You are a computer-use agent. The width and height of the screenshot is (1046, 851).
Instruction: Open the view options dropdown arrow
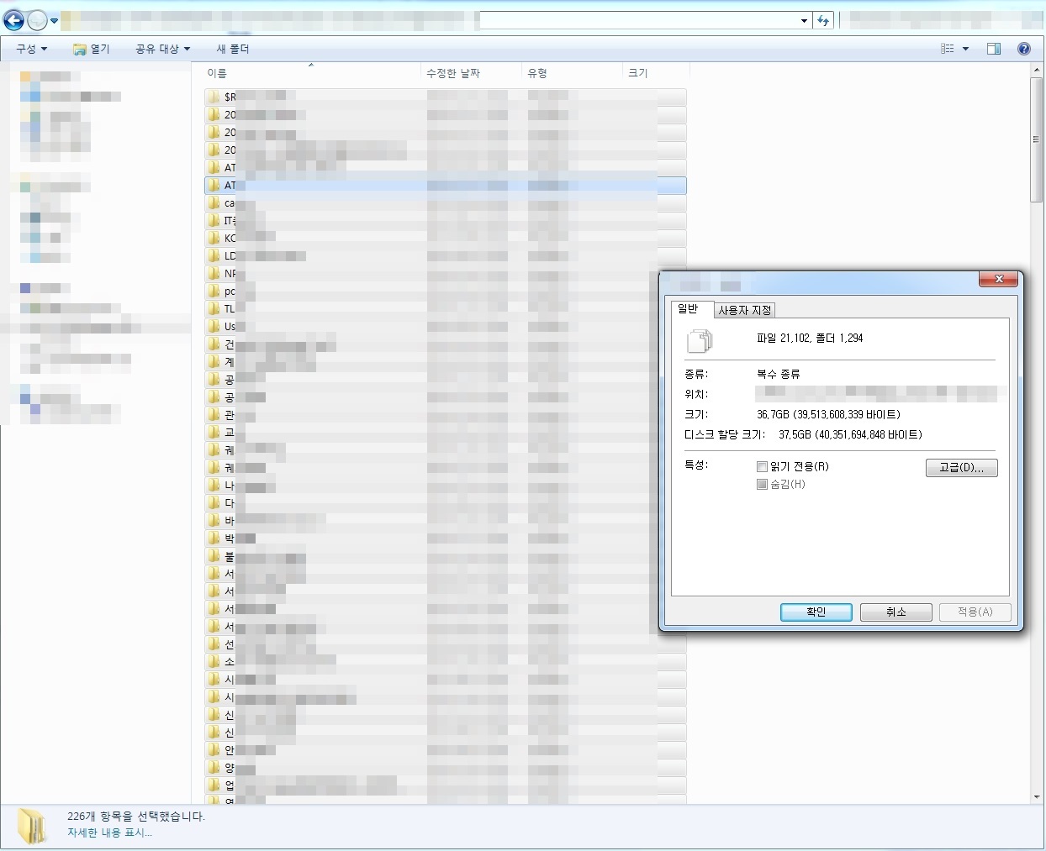click(965, 49)
